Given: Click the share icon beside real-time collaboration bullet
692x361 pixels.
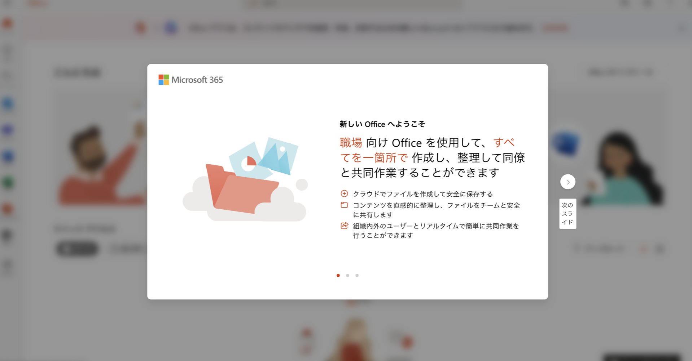Looking at the screenshot, I should click(x=344, y=226).
